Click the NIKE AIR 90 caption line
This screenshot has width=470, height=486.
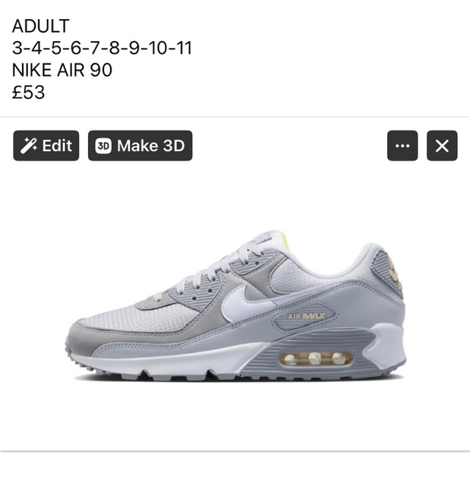[62, 70]
